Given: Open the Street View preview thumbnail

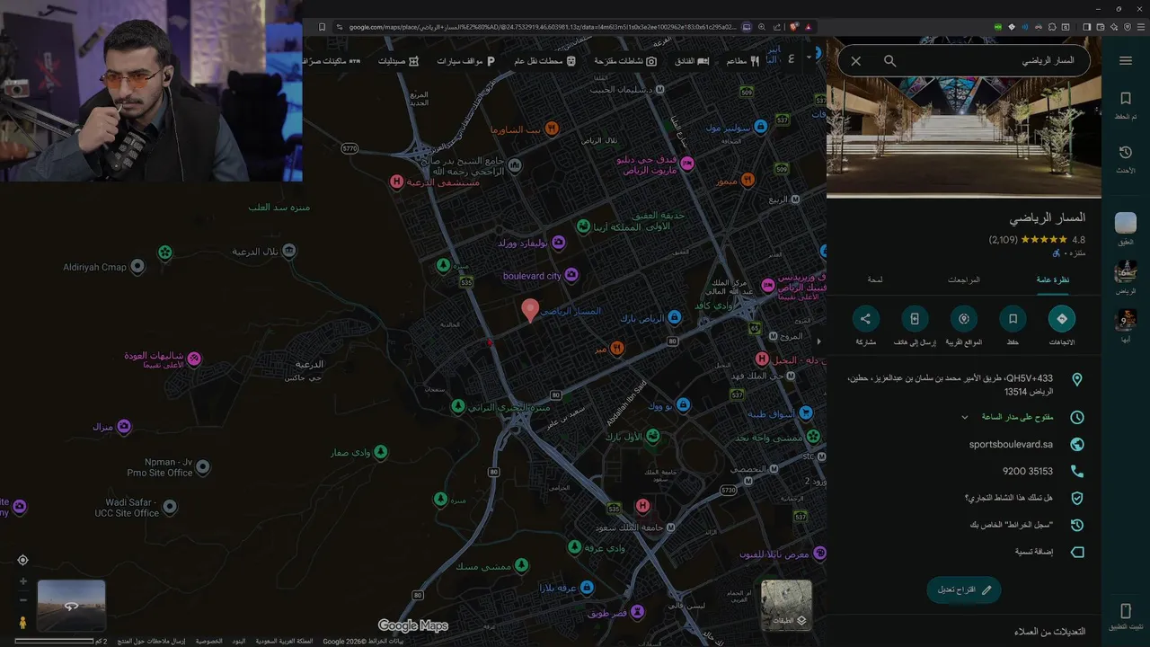Looking at the screenshot, I should [71, 605].
